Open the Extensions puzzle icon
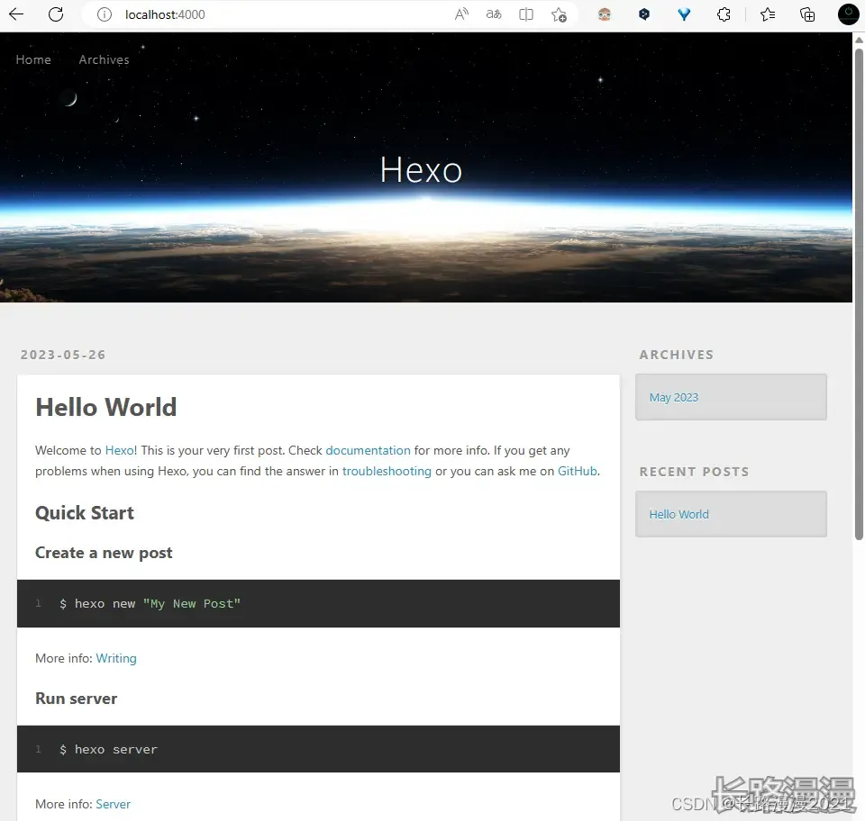This screenshot has height=821, width=865. (724, 14)
